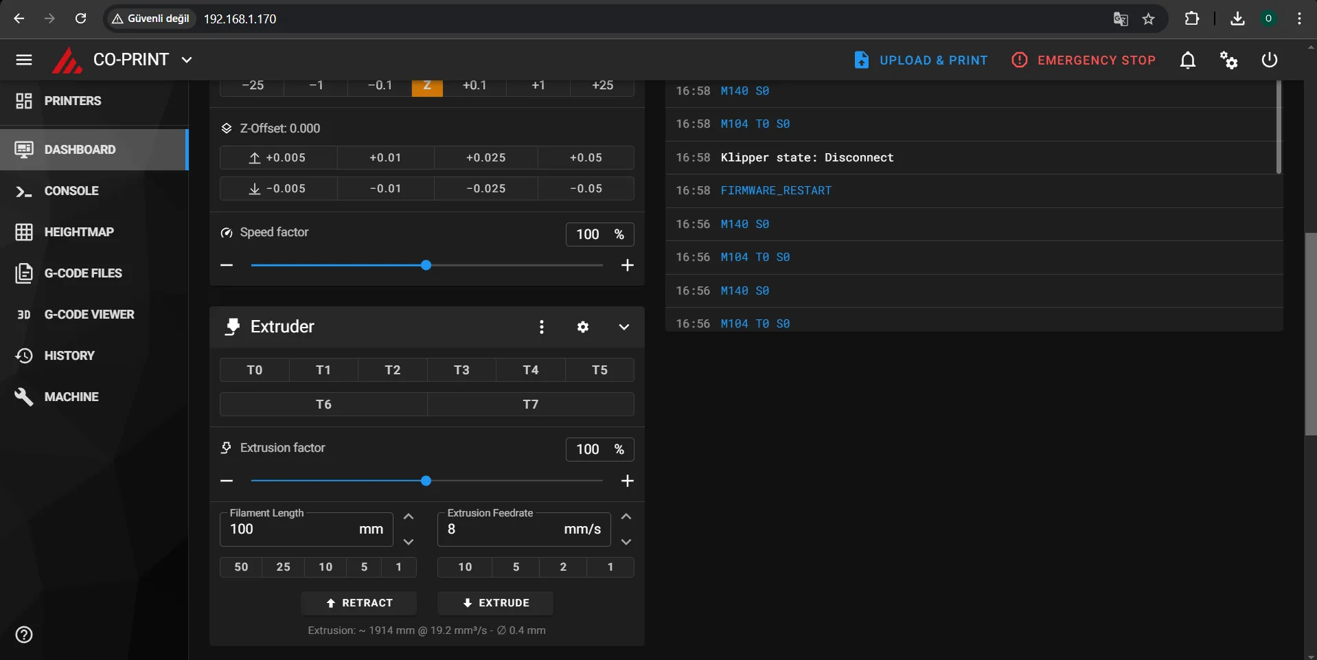Click the CO-PRINT red logo
Screen dimensions: 1317x660
(67, 60)
